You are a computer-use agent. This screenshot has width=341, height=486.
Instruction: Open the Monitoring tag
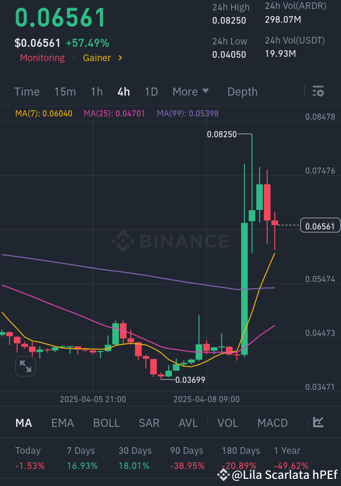(x=42, y=58)
